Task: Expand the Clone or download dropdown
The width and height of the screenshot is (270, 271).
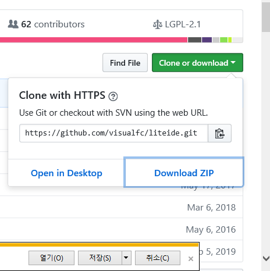Action: click(197, 63)
